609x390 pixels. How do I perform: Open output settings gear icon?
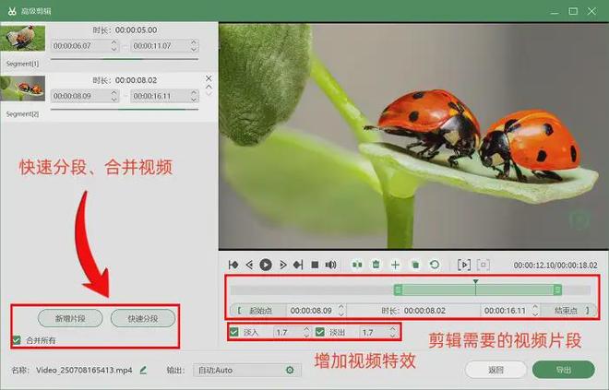[290, 370]
